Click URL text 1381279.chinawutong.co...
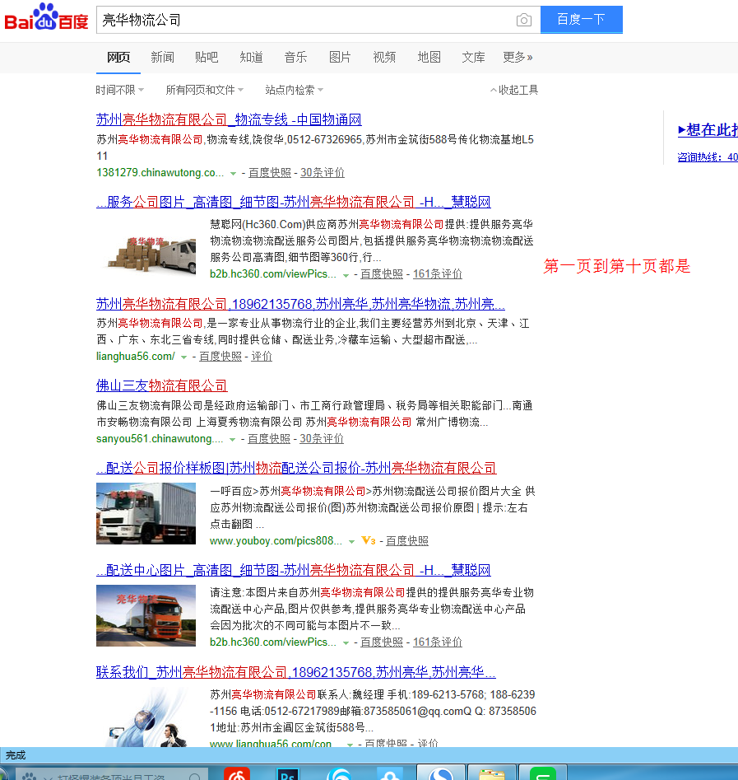The height and width of the screenshot is (780, 738). [160, 173]
